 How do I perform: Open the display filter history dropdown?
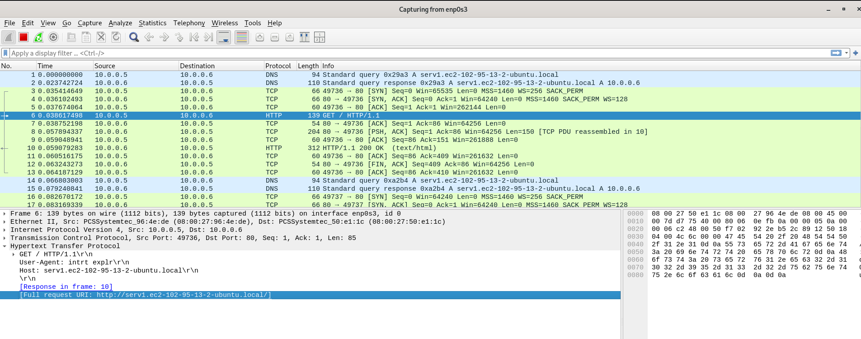click(x=847, y=53)
